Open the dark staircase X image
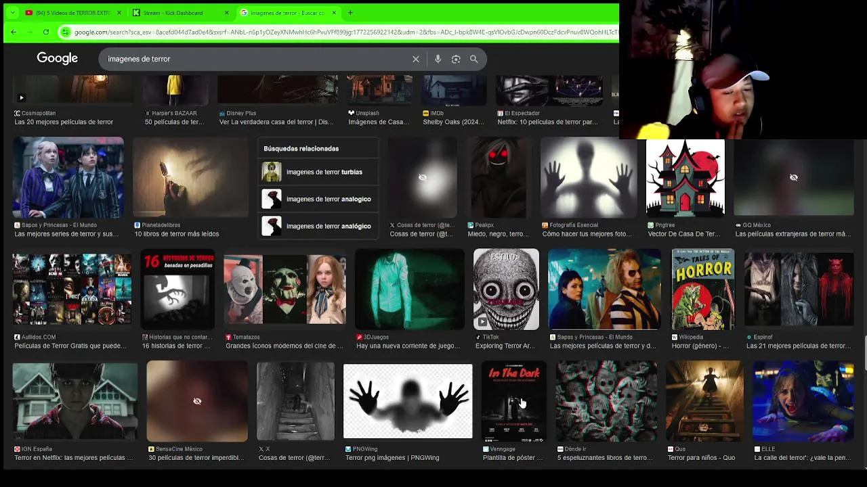Viewport: 867px width, 487px height. click(295, 401)
